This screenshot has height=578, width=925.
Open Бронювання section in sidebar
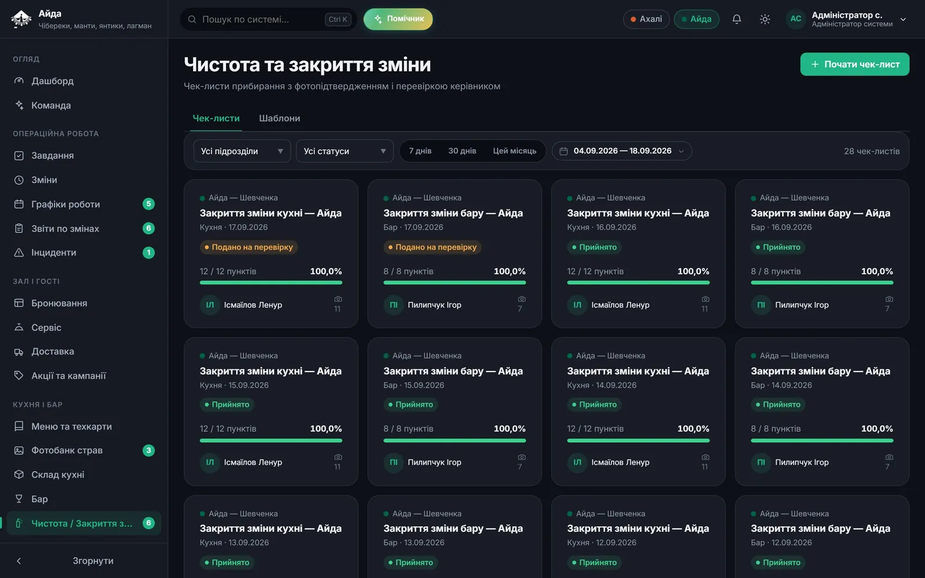[x=84, y=303]
